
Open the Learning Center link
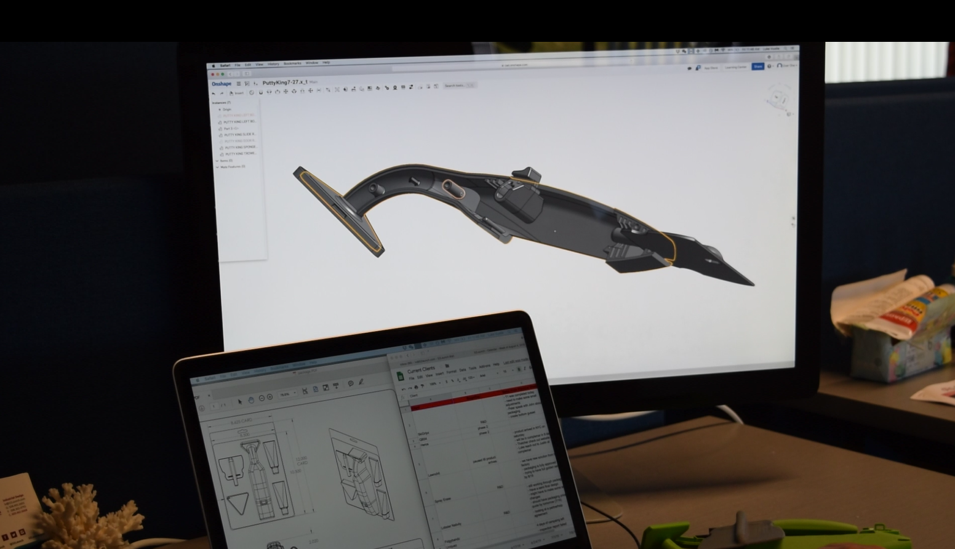tap(736, 66)
